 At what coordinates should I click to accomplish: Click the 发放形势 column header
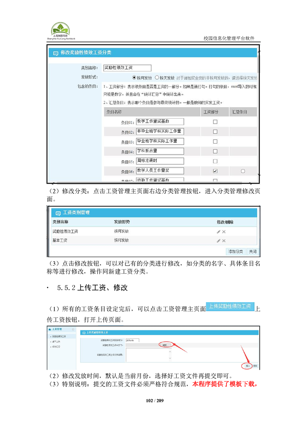pyautogui.click(x=122, y=222)
